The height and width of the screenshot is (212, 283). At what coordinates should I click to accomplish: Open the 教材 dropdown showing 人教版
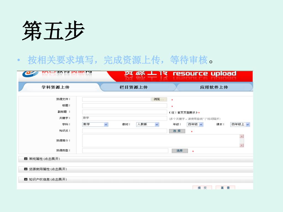click(x=148, y=124)
